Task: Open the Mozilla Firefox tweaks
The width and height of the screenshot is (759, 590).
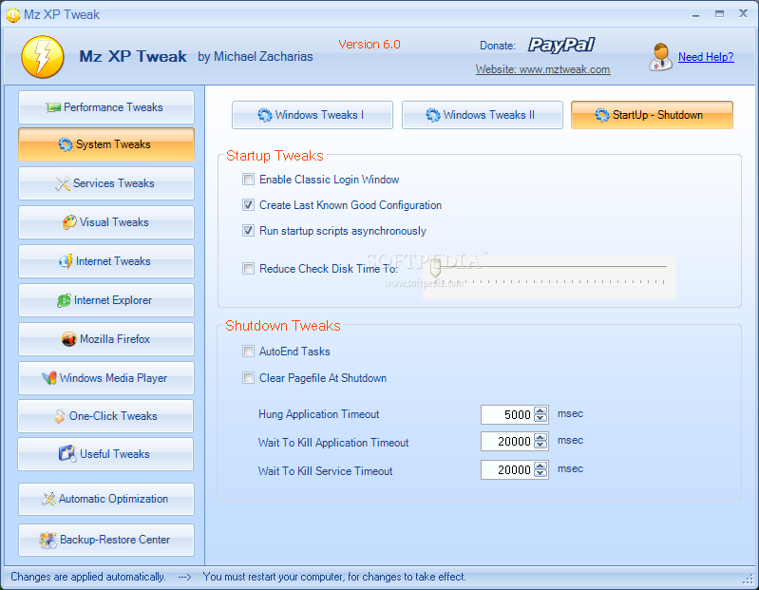Action: pyautogui.click(x=106, y=339)
